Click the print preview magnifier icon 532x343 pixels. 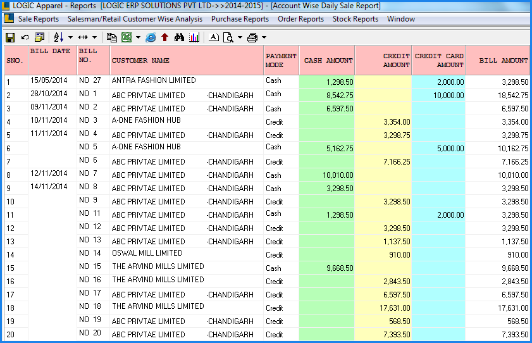coord(228,37)
